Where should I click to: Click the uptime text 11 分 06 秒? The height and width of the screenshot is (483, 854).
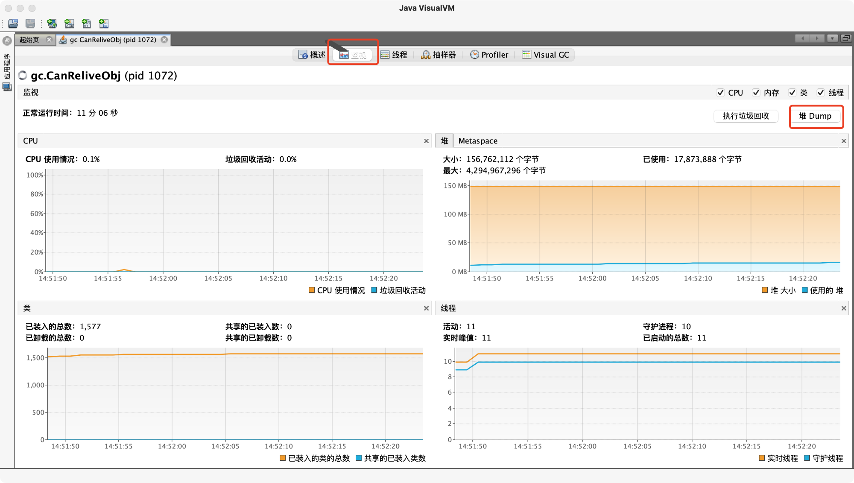pyautogui.click(x=97, y=113)
